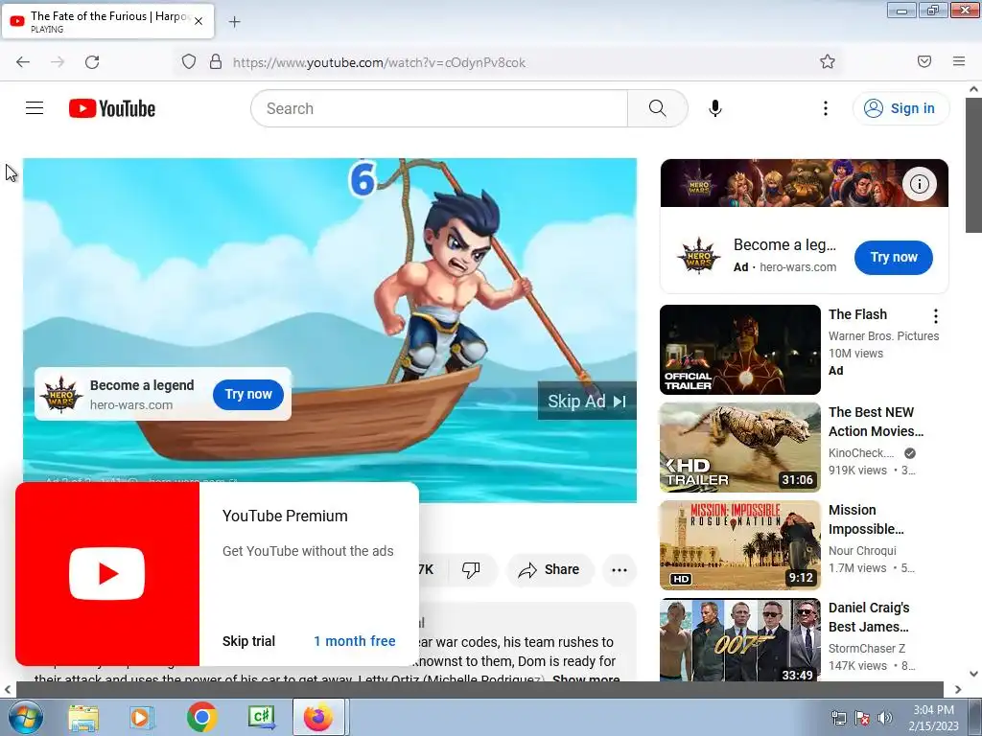
Task: Open the Firefox application menu
Action: (x=959, y=61)
